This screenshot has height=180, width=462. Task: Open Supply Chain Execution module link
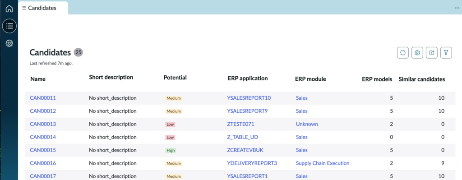[323, 163]
